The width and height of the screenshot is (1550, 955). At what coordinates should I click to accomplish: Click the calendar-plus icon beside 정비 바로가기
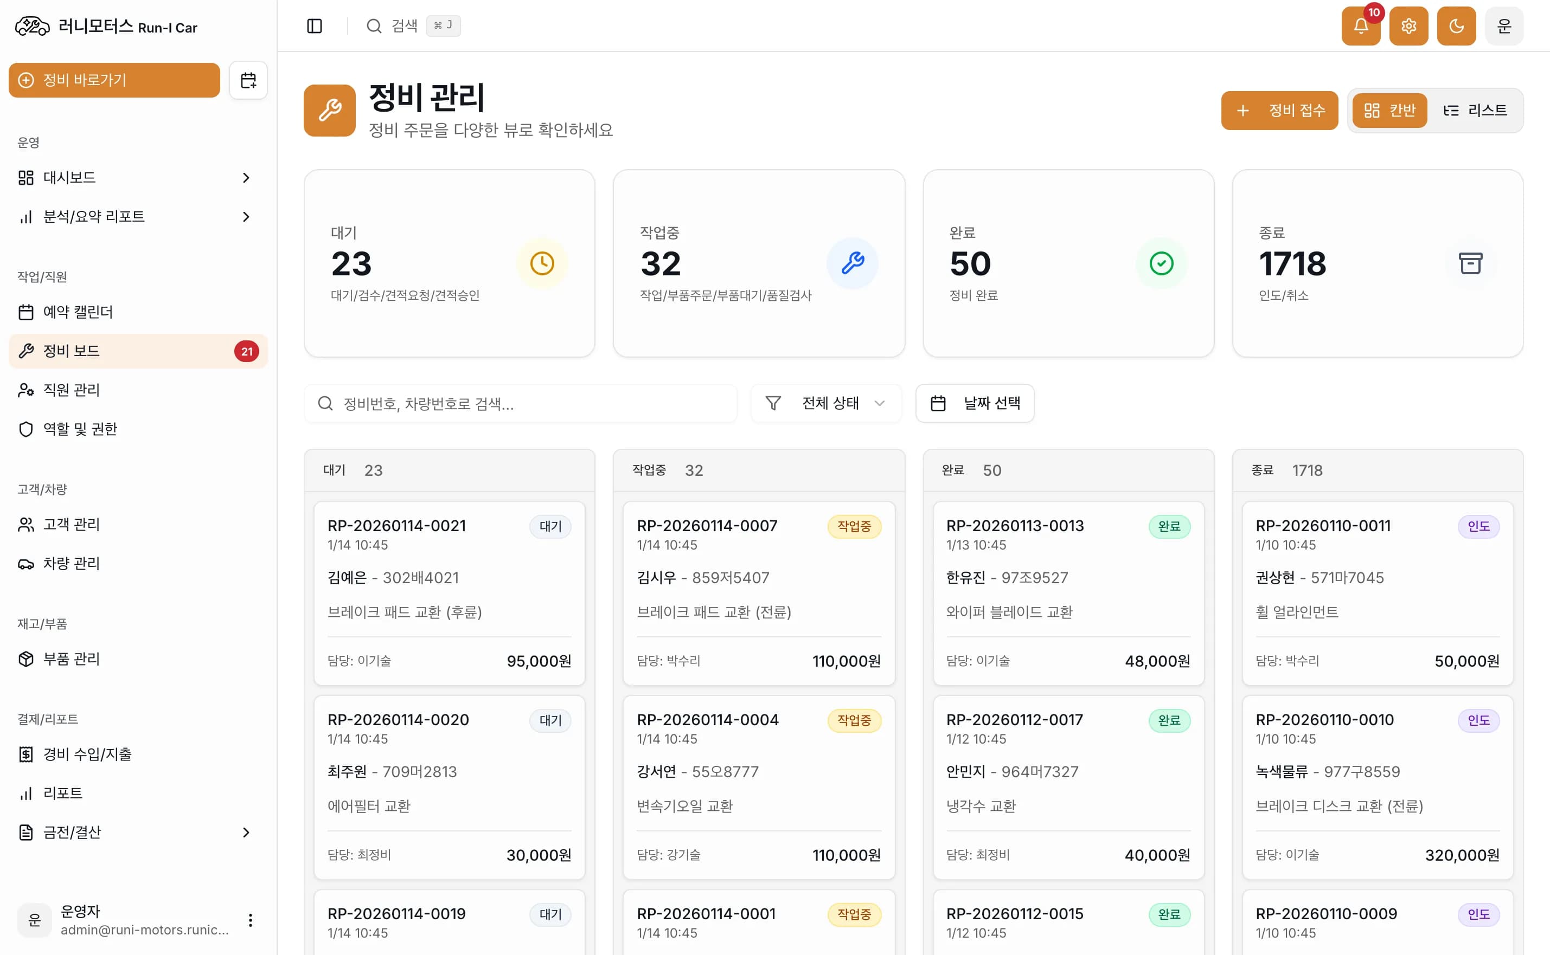pyautogui.click(x=248, y=80)
